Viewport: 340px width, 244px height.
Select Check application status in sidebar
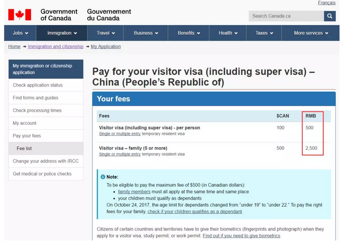click(38, 86)
